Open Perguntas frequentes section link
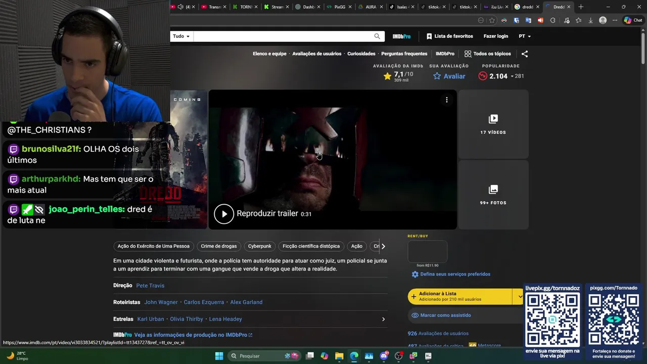 [x=404, y=54]
